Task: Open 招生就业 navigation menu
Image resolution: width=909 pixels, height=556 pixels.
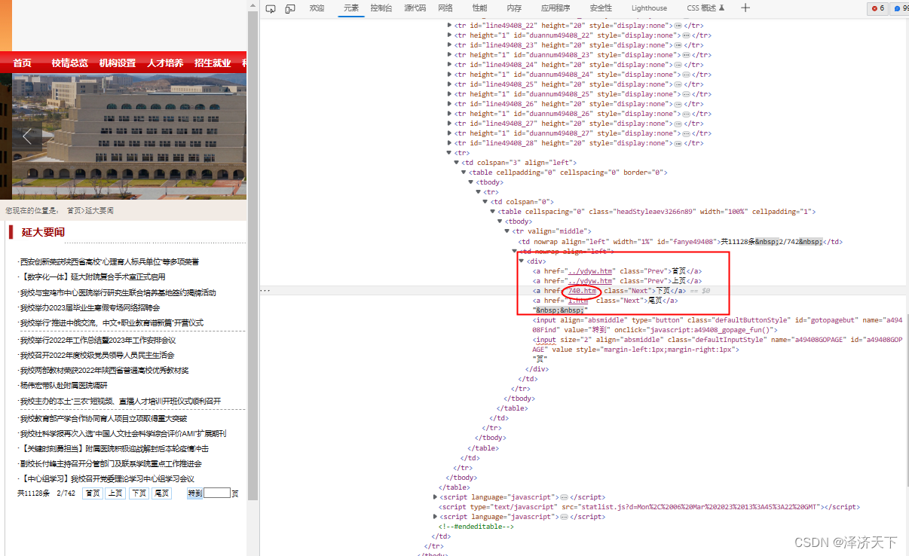Action: 213,63
